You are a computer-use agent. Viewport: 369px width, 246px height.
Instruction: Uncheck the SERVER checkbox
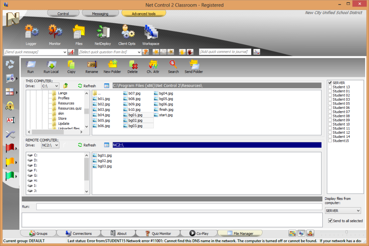point(330,83)
